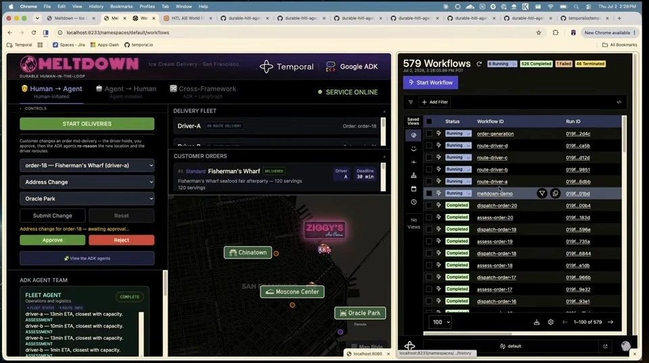Select the hierarchy saved view icon
The width and height of the screenshot is (649, 363).
click(414, 175)
